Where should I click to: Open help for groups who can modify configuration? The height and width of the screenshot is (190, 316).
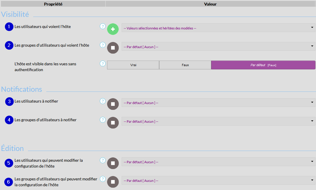102,179
